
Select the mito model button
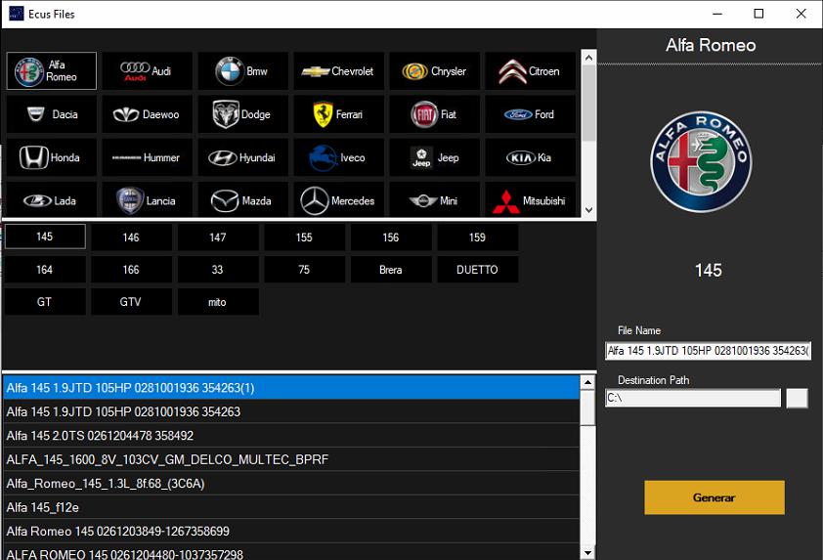click(x=218, y=302)
